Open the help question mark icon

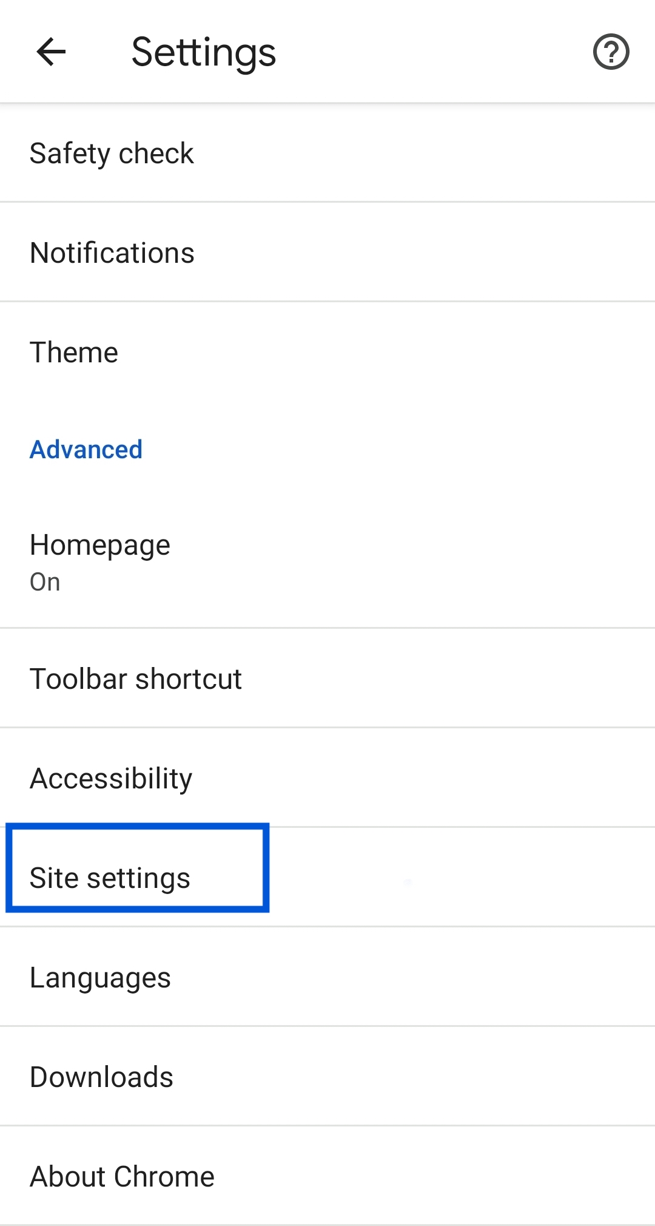click(x=611, y=52)
